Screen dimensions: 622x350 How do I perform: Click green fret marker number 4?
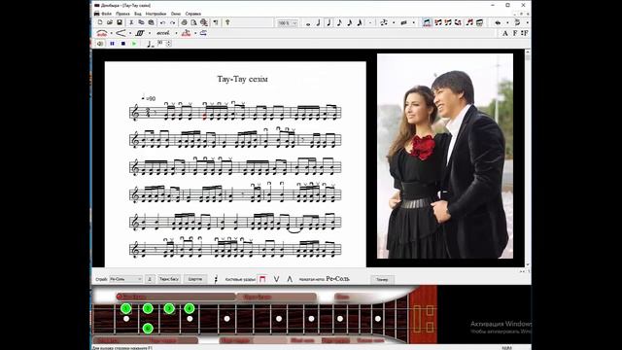point(190,308)
